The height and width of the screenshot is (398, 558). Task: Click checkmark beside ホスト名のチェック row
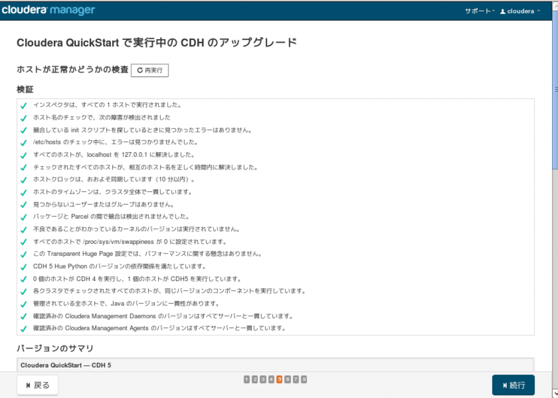[23, 118]
